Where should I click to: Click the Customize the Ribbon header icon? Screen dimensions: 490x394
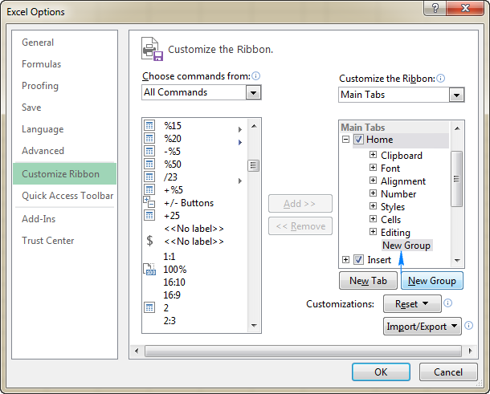152,49
